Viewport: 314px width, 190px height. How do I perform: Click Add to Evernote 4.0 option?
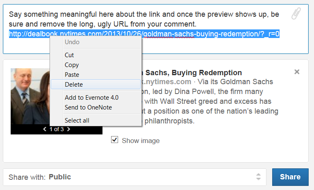click(x=91, y=98)
